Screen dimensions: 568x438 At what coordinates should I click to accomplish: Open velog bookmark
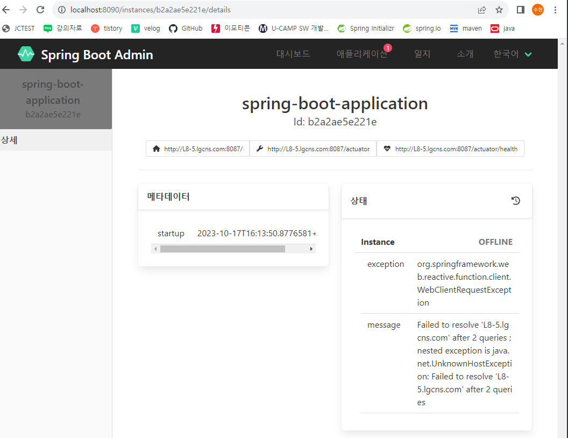(x=146, y=29)
